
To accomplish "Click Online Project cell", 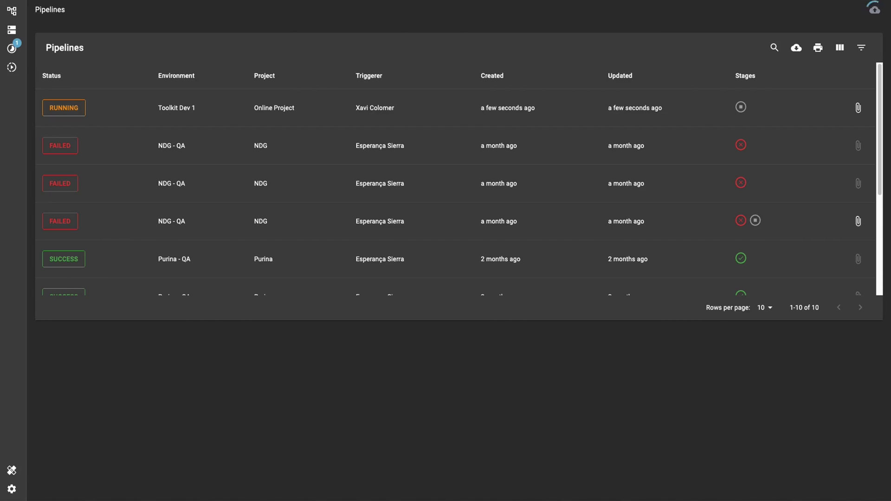I will 274,108.
